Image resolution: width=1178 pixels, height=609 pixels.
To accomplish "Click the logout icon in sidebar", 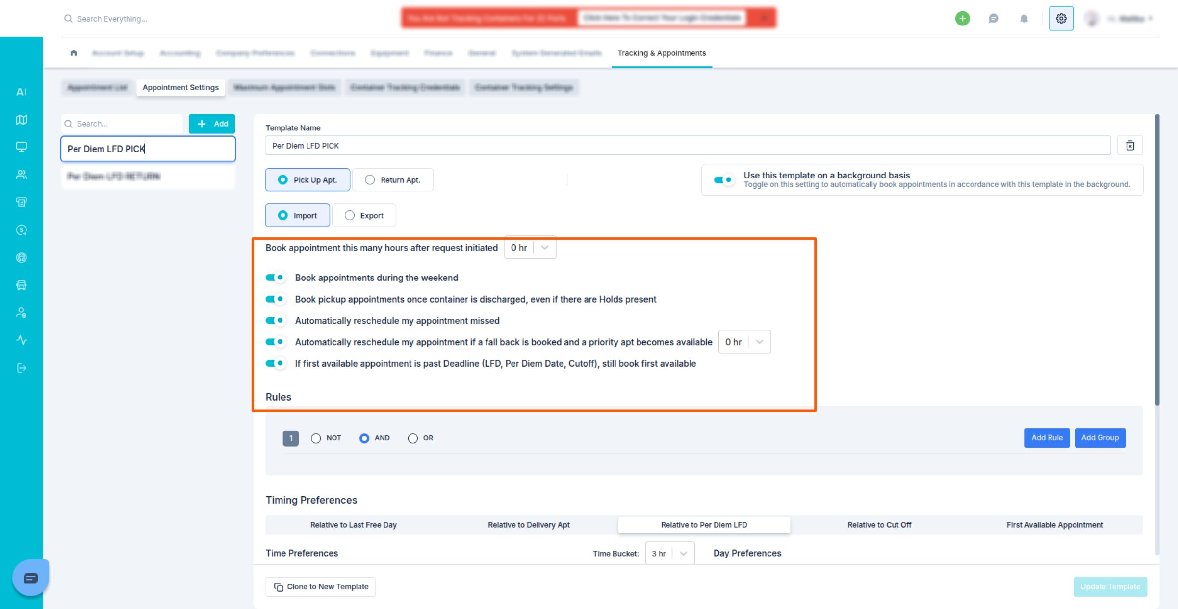I will (21, 368).
